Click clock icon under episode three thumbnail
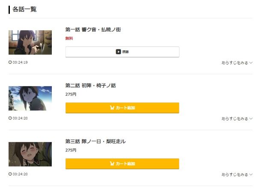Image resolution: width=257 pixels, height=189 pixels. [x=10, y=174]
